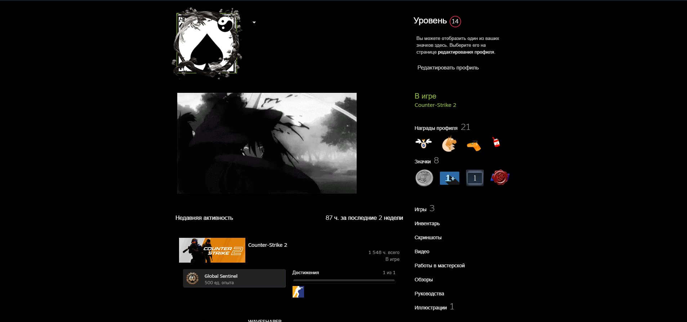Open Counter-Strike 2 under В игре status

435,105
